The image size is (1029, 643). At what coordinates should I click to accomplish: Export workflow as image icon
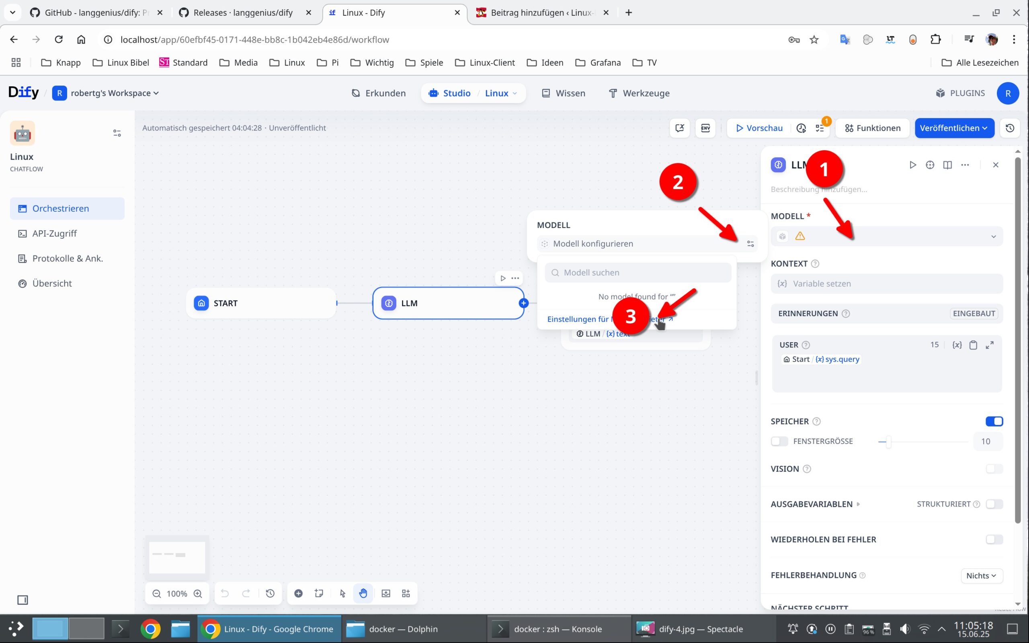tap(386, 593)
